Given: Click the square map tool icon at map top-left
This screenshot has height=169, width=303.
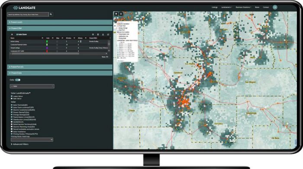Looking at the screenshot, I should coord(116,14).
